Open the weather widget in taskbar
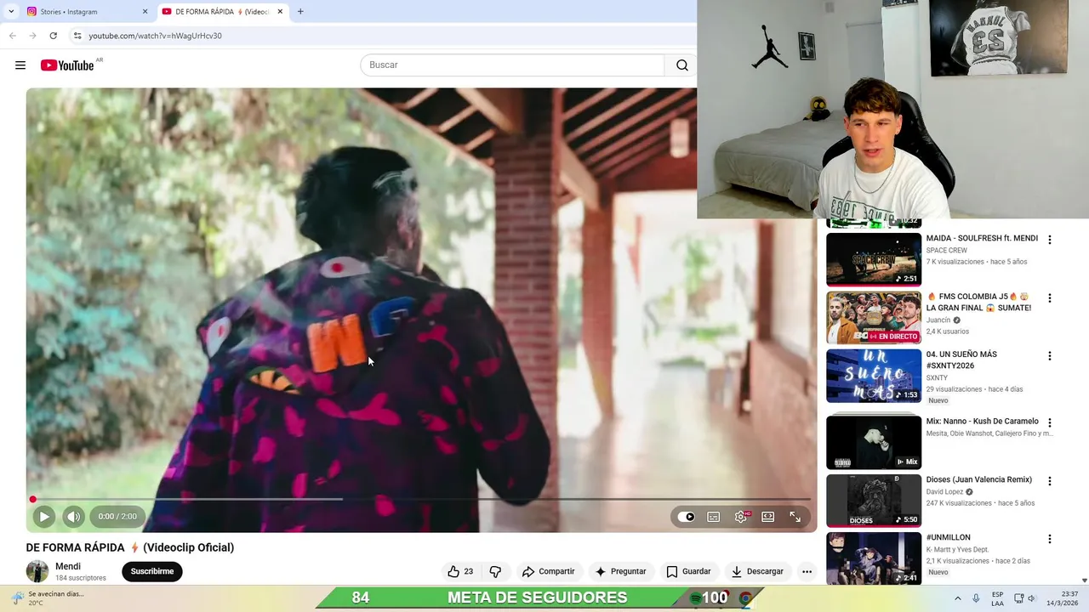The image size is (1089, 612). coord(49,598)
